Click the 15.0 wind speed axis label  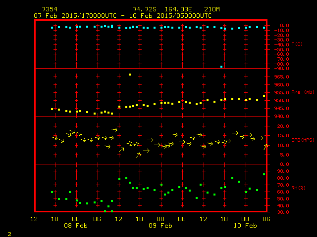(x=283, y=136)
